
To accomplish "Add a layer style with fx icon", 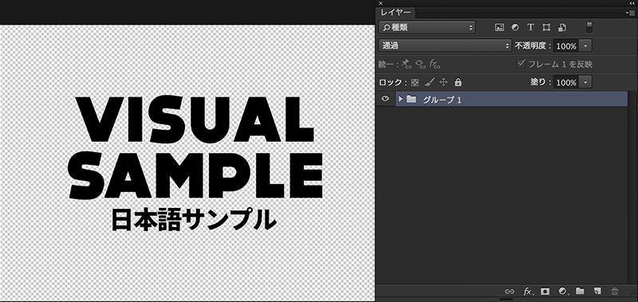I will point(528,291).
